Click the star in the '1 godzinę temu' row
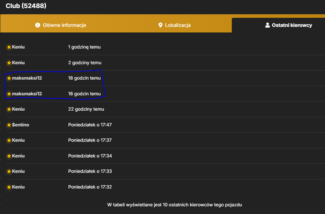Viewport: 325px width, 214px height. point(9,47)
